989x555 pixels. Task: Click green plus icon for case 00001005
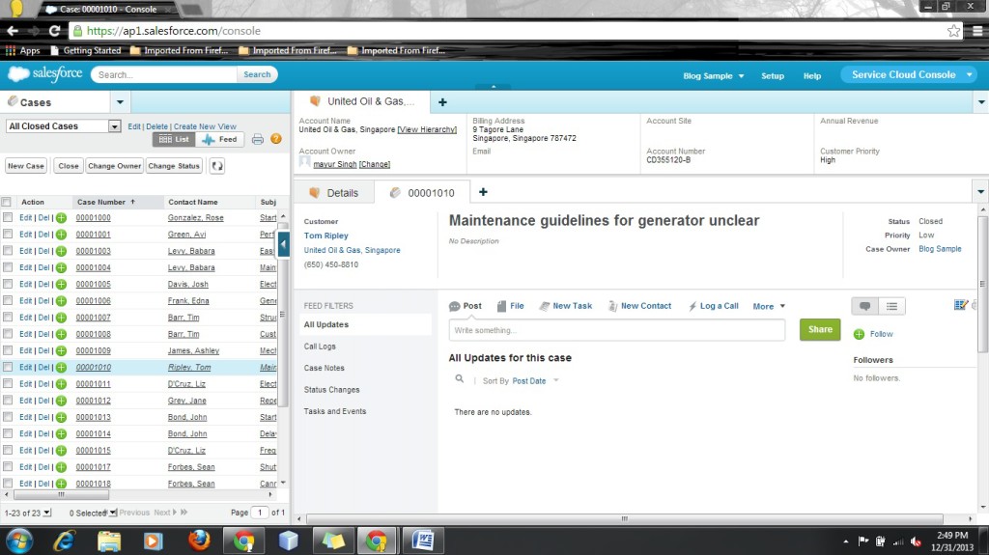[61, 285]
